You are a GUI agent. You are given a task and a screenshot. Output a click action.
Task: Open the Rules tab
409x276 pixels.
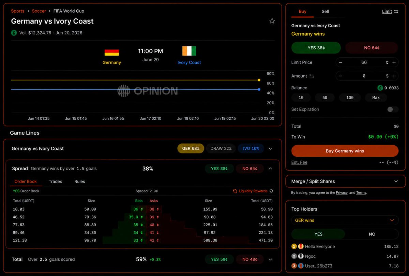(x=80, y=181)
